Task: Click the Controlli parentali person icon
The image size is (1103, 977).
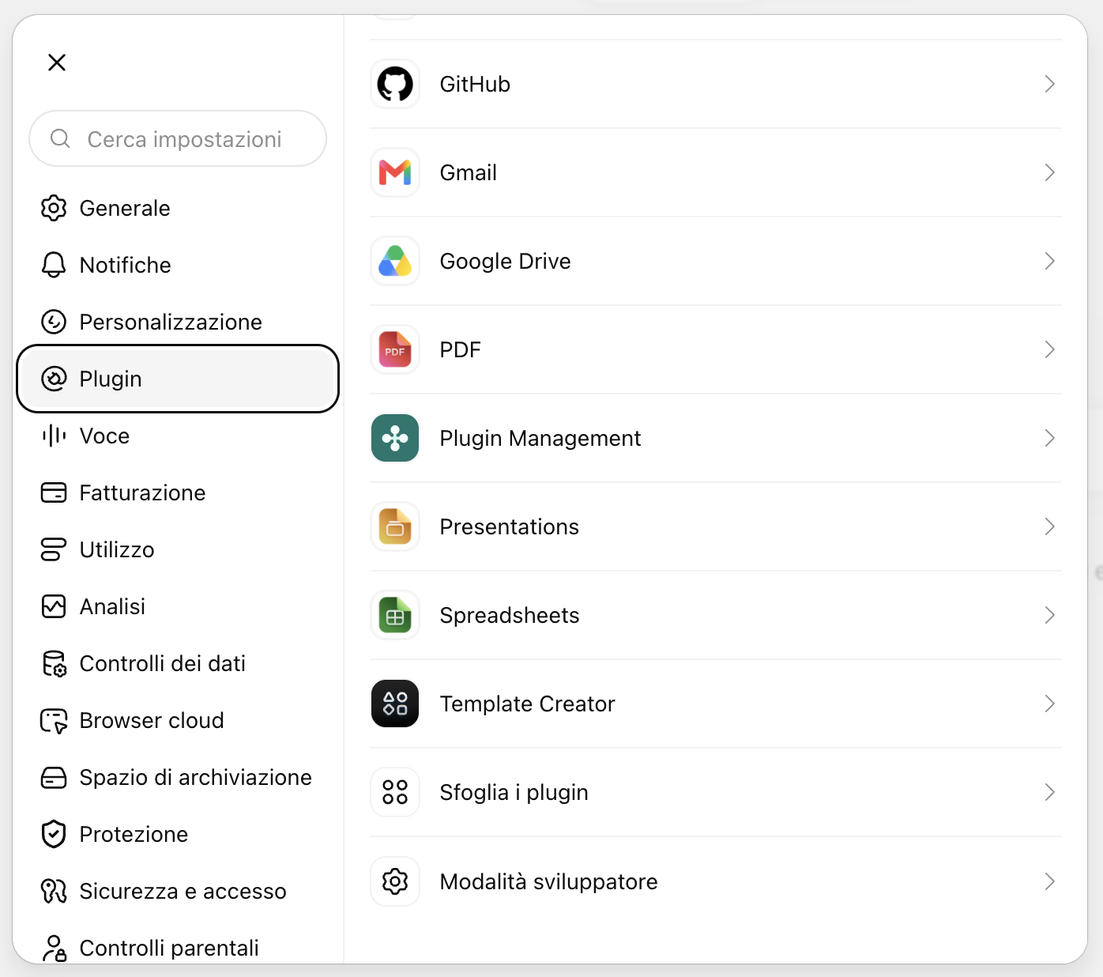Action: 54,948
